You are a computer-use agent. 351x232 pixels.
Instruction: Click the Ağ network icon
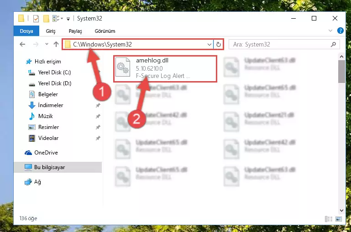pos(28,182)
